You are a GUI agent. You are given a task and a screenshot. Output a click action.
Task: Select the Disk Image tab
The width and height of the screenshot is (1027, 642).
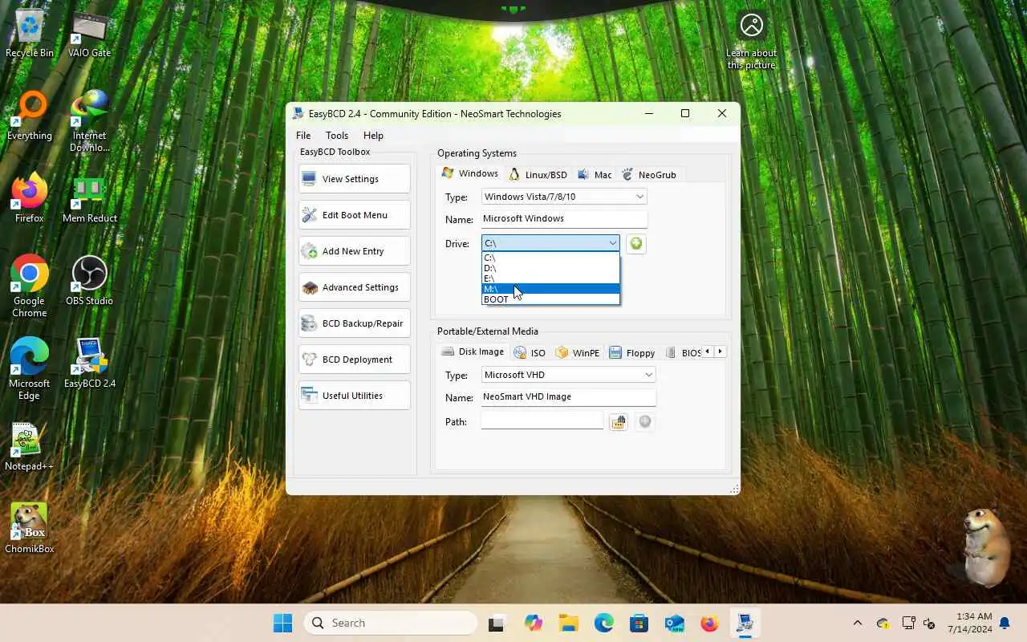[x=473, y=351]
